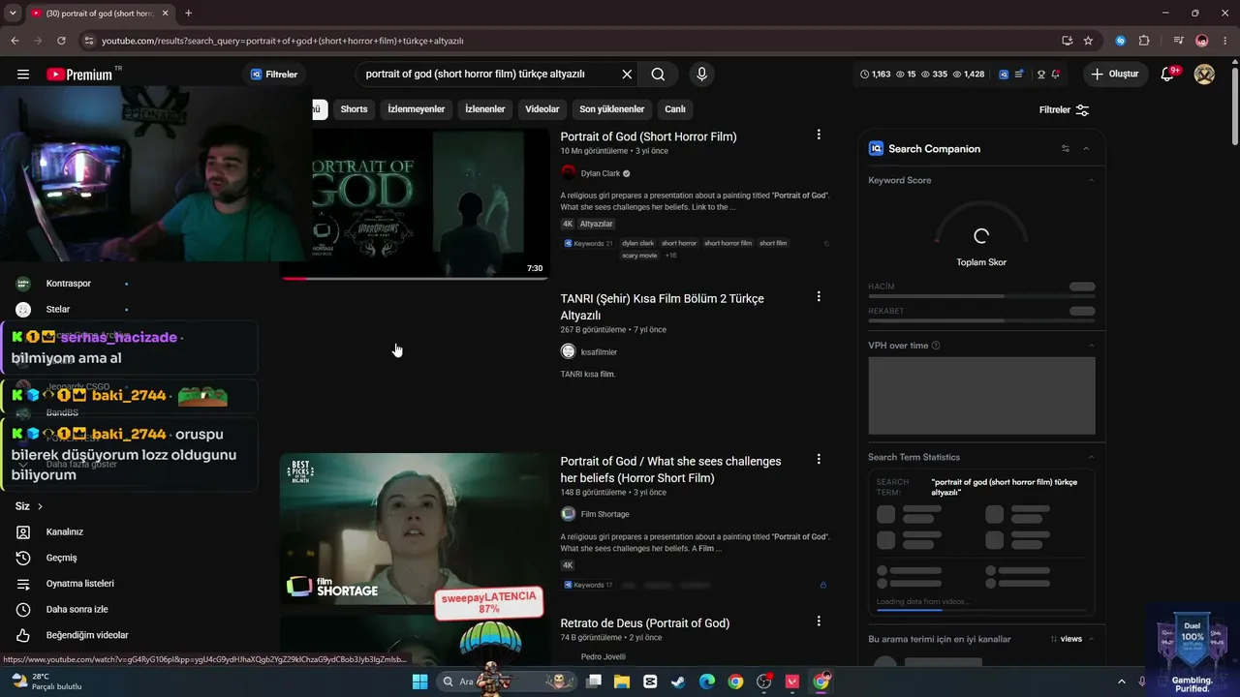Viewport: 1240px width, 697px height.
Task: Open TANRI (Şehir) Kısa Film video title
Action: coord(662,307)
